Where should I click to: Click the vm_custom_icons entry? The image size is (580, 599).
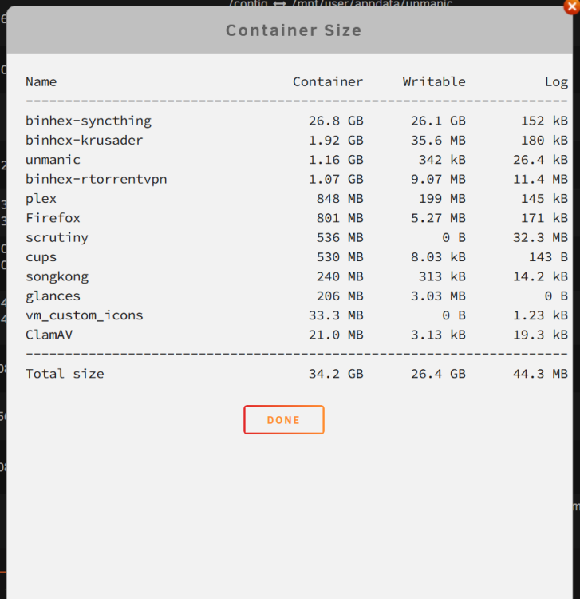(x=85, y=315)
